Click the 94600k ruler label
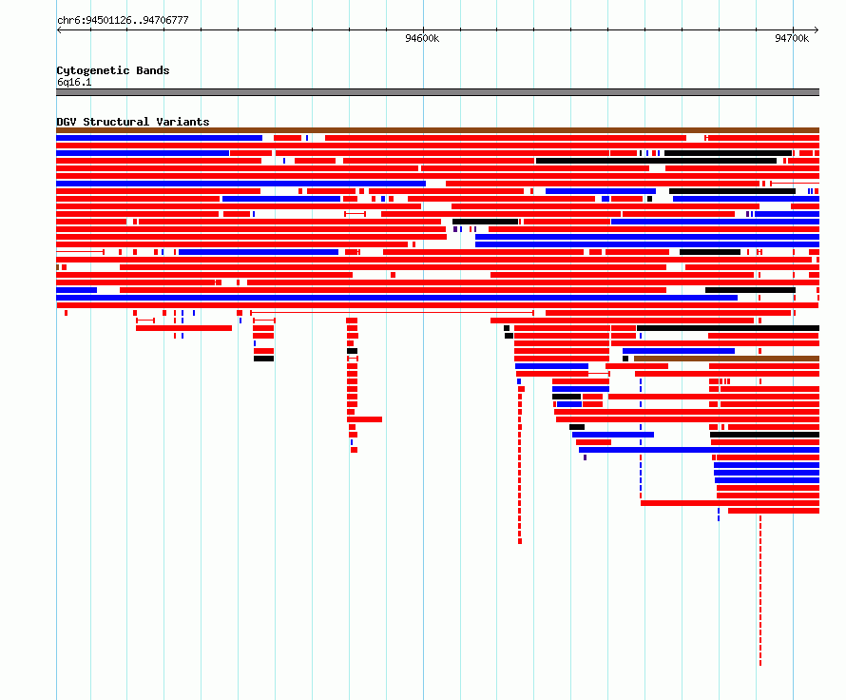 pyautogui.click(x=422, y=38)
